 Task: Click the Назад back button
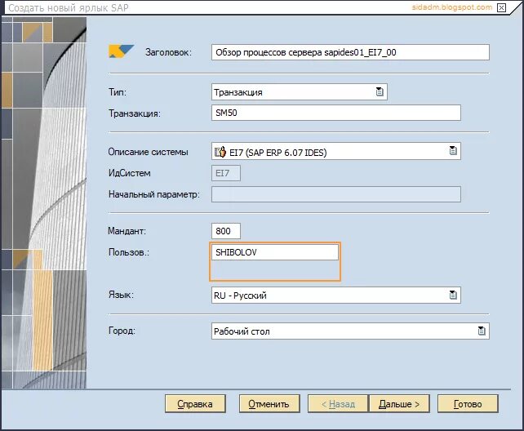point(338,403)
